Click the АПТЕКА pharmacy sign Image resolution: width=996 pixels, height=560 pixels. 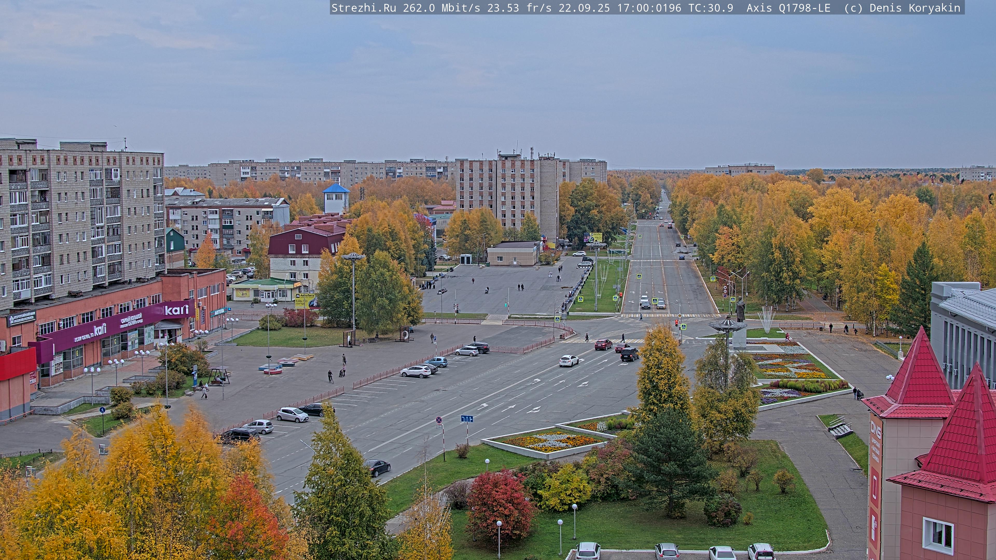click(218, 311)
